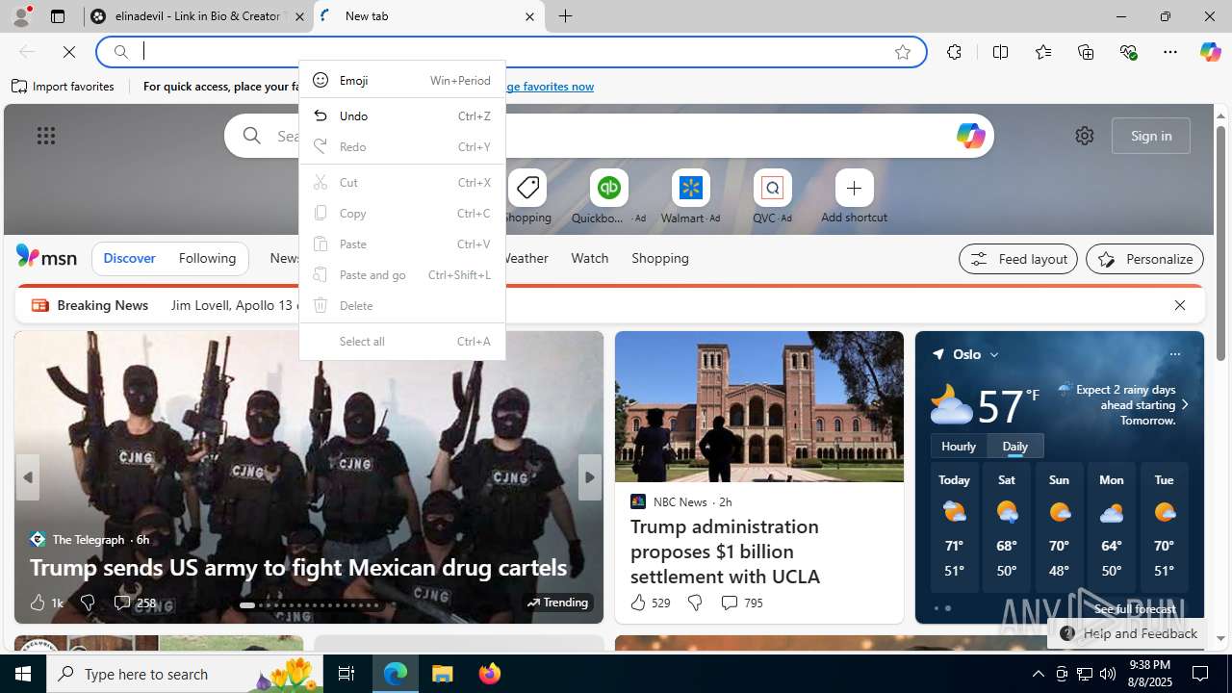
Task: Choose Undo from context menu
Action: pyautogui.click(x=402, y=115)
